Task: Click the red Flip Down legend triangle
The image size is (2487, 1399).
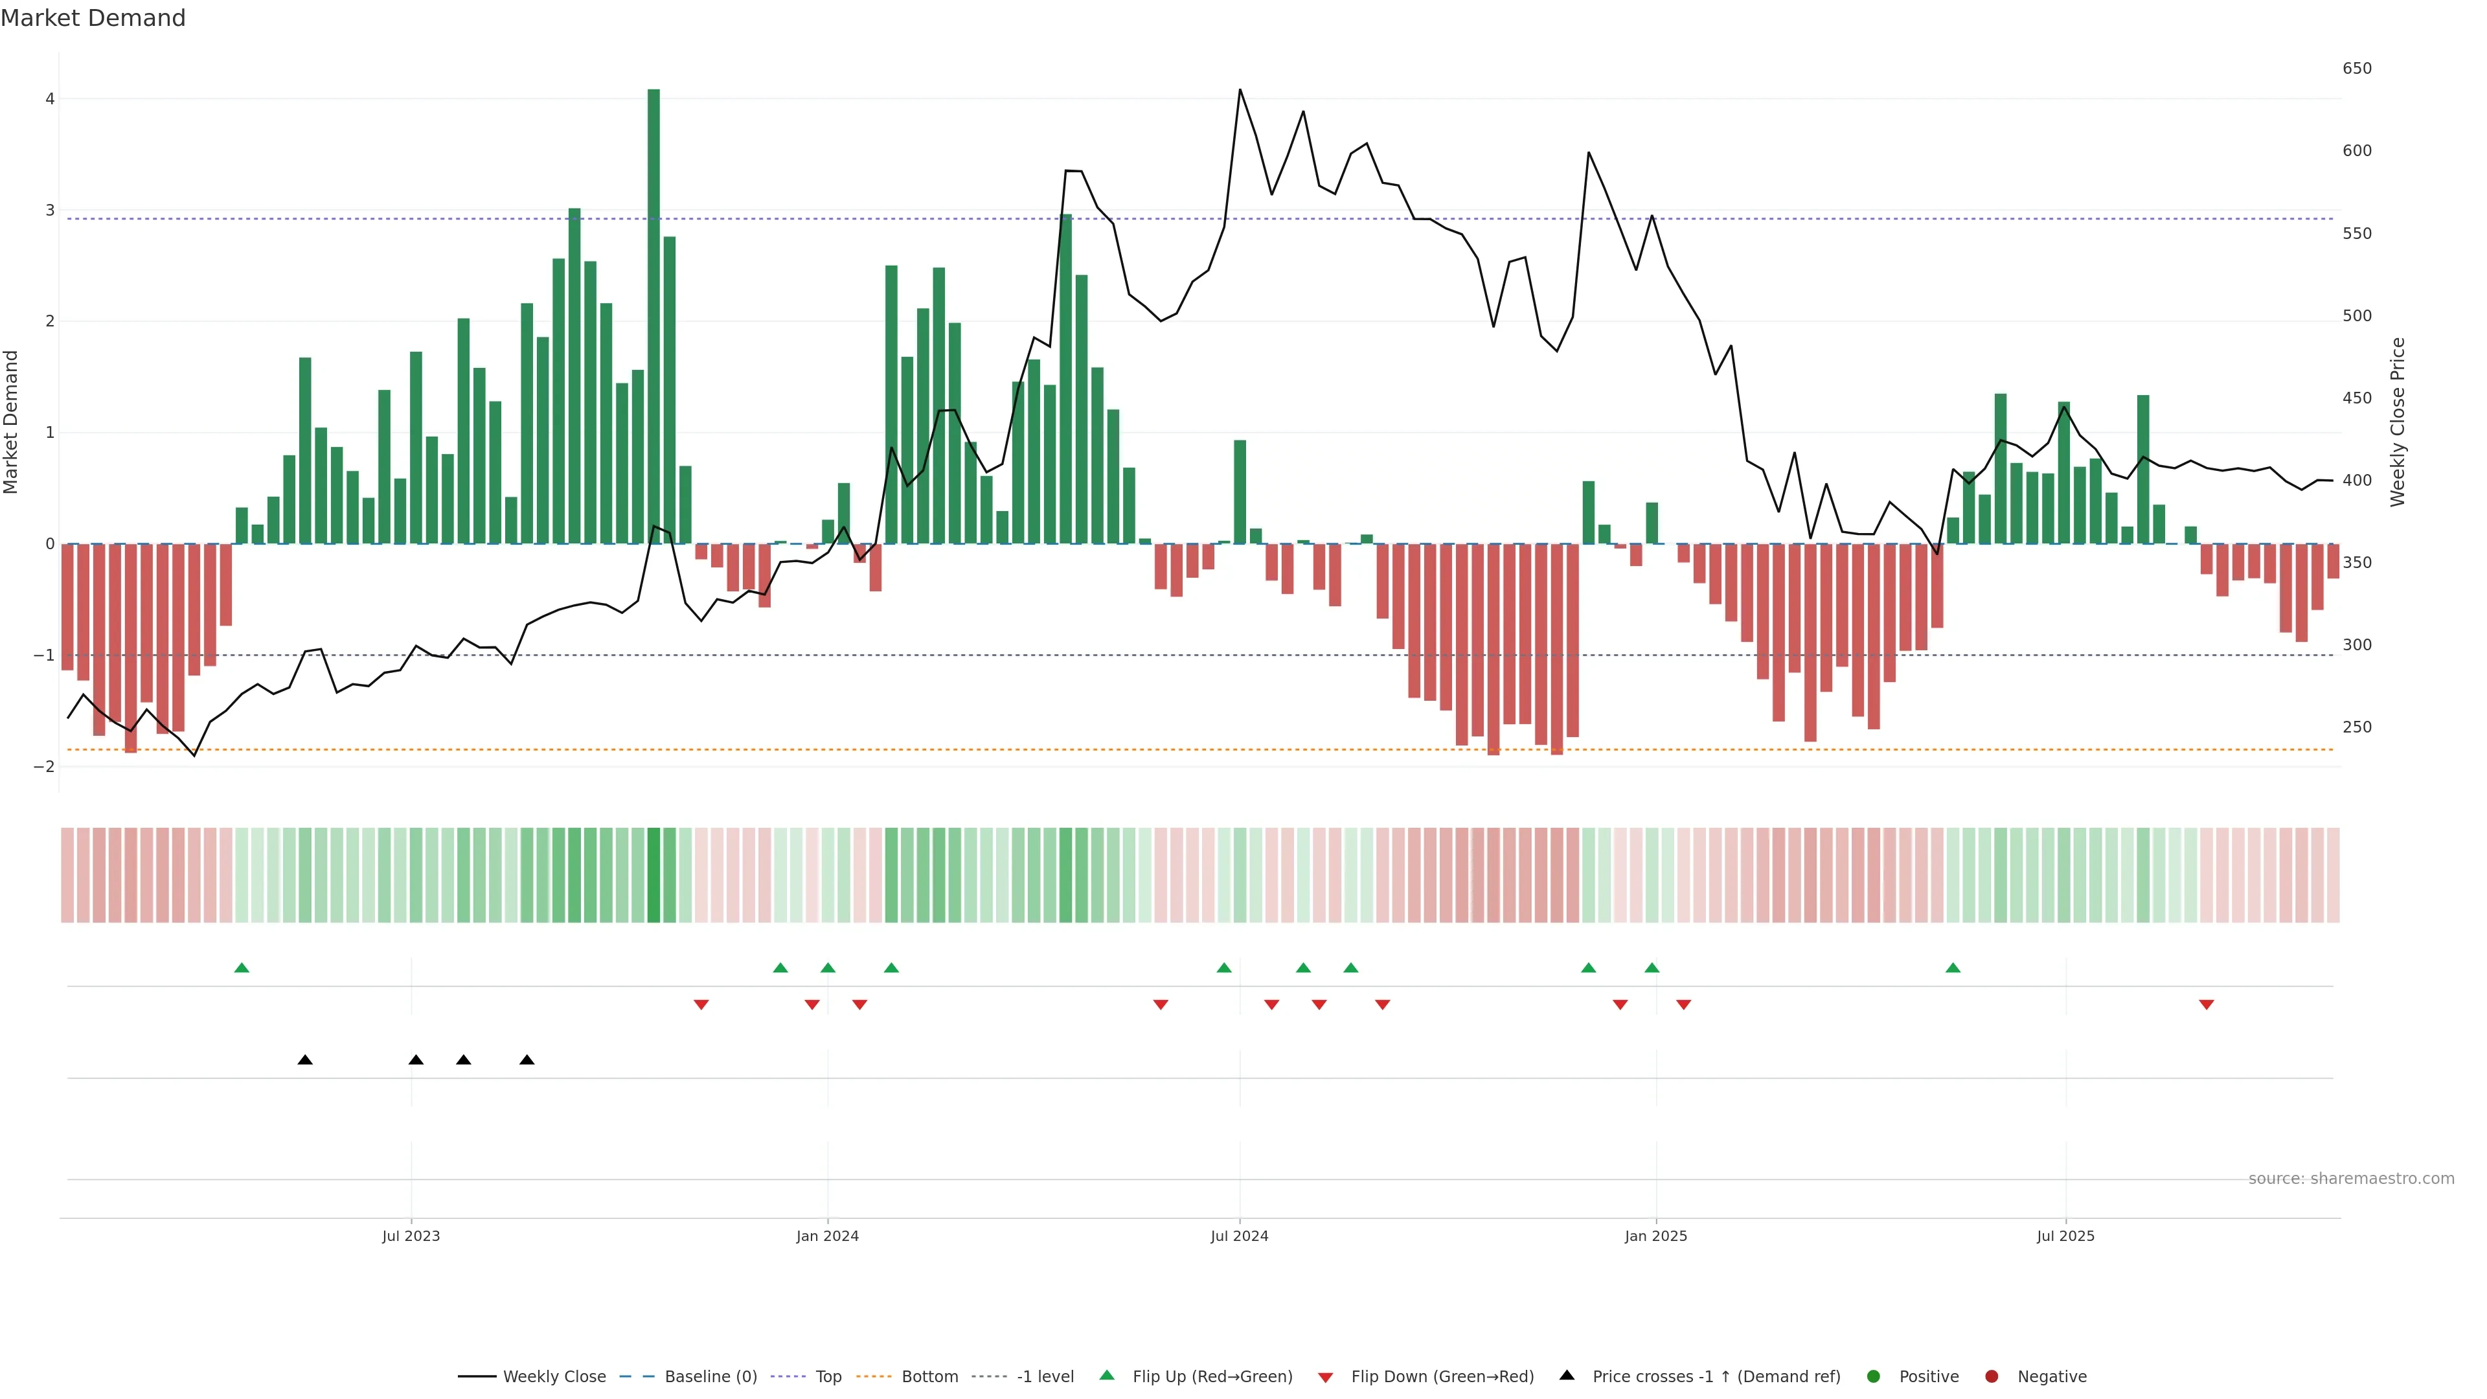Action: (x=1326, y=1377)
